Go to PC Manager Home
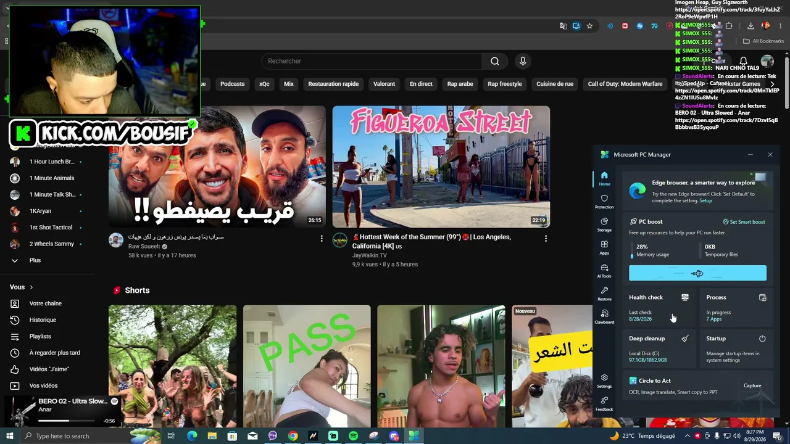 pos(604,178)
